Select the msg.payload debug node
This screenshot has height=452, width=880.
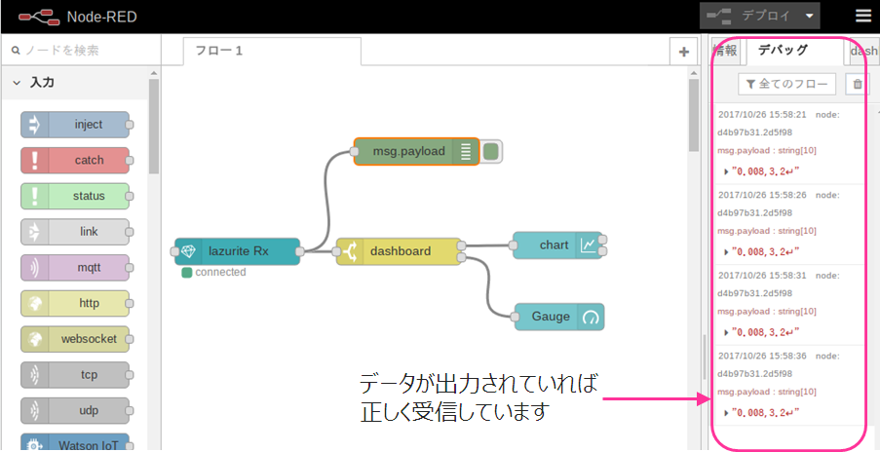(x=416, y=151)
